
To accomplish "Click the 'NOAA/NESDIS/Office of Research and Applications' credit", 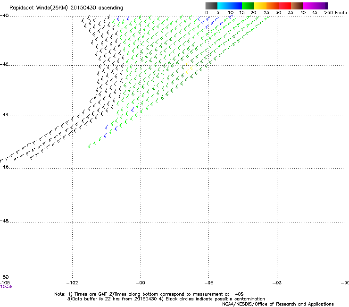I will [278, 304].
